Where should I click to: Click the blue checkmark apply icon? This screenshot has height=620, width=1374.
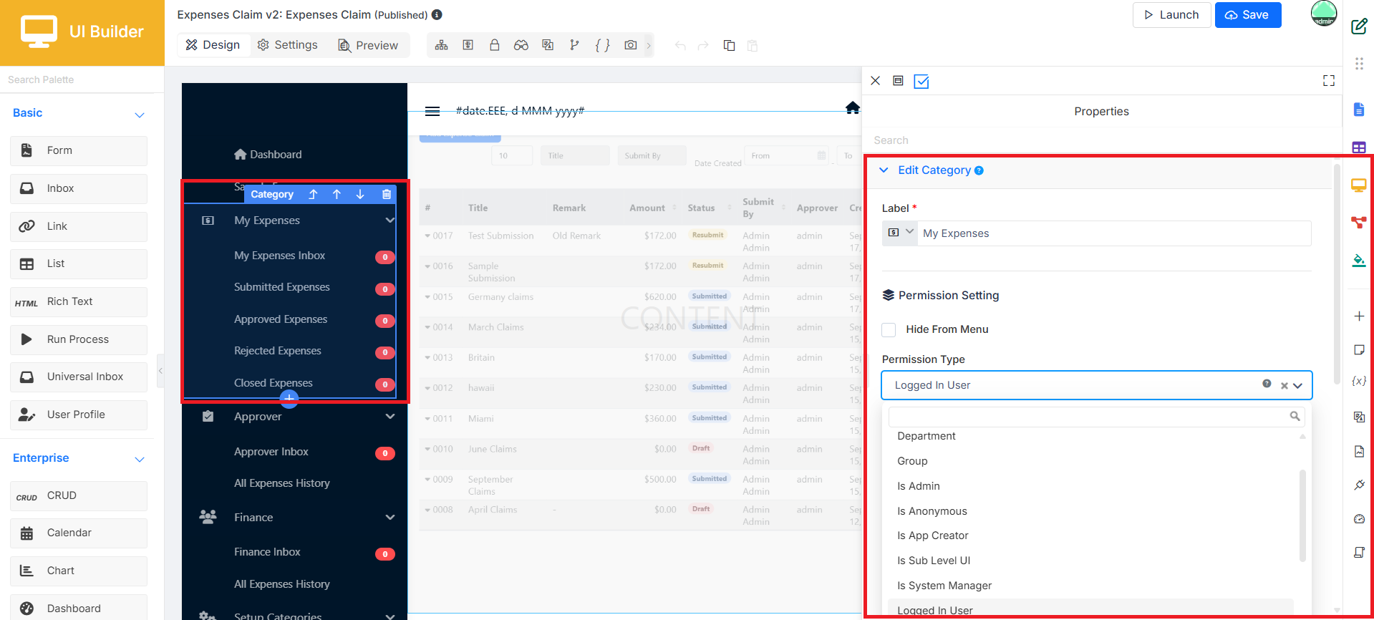pos(921,82)
